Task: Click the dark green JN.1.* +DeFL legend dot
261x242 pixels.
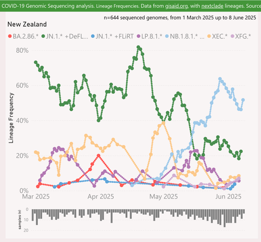Action: point(43,36)
